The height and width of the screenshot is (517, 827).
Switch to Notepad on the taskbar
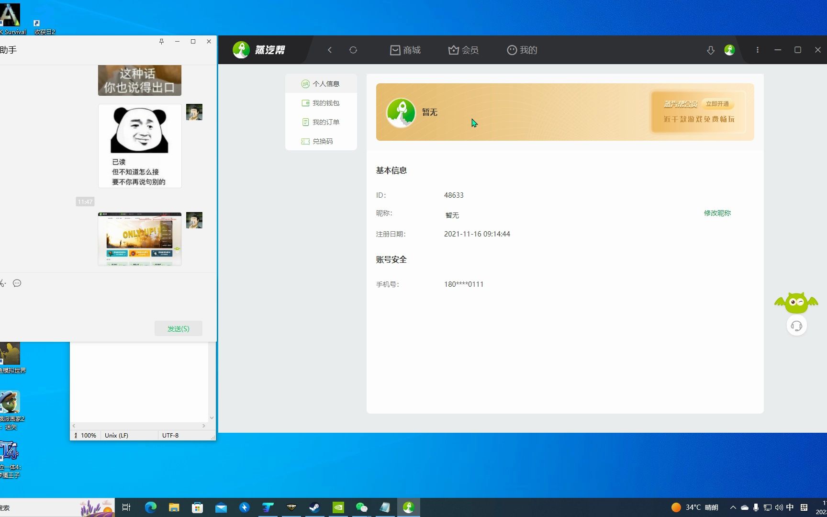(385, 507)
